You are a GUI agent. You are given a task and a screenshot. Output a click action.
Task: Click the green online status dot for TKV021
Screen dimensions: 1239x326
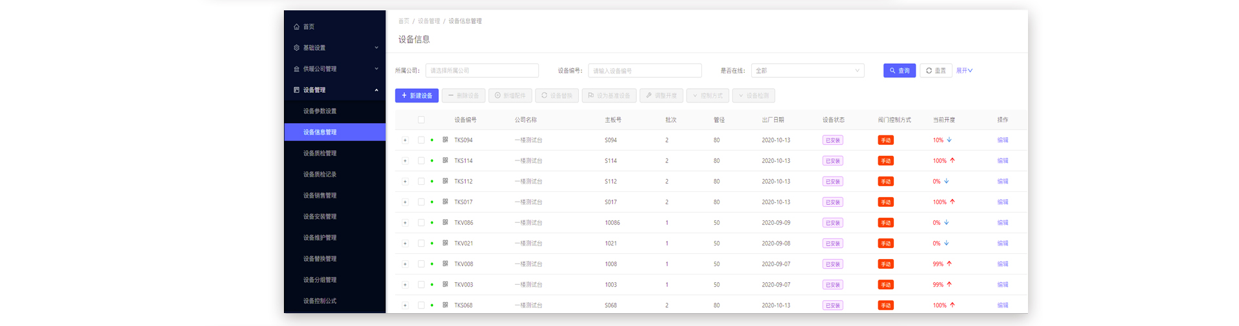pos(432,244)
